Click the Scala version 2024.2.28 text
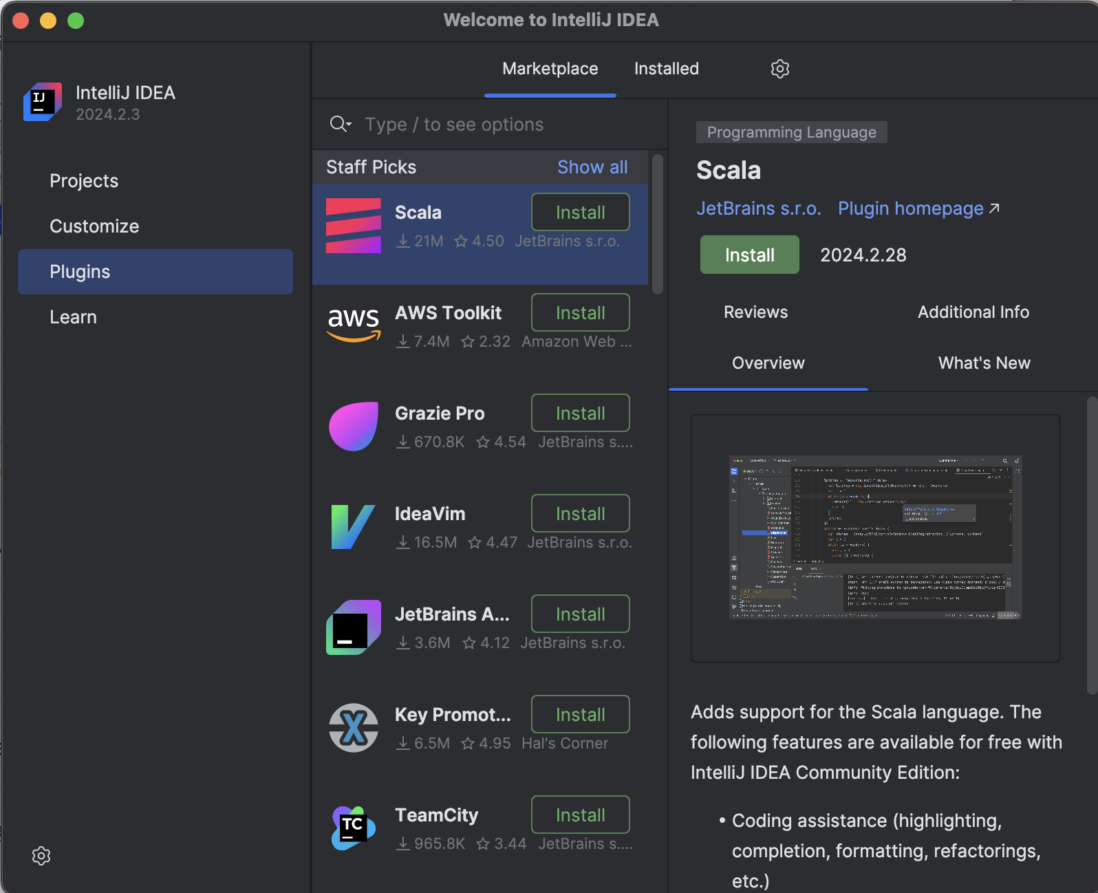 coord(863,255)
